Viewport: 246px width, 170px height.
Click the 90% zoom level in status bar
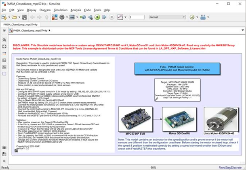[153, 168]
